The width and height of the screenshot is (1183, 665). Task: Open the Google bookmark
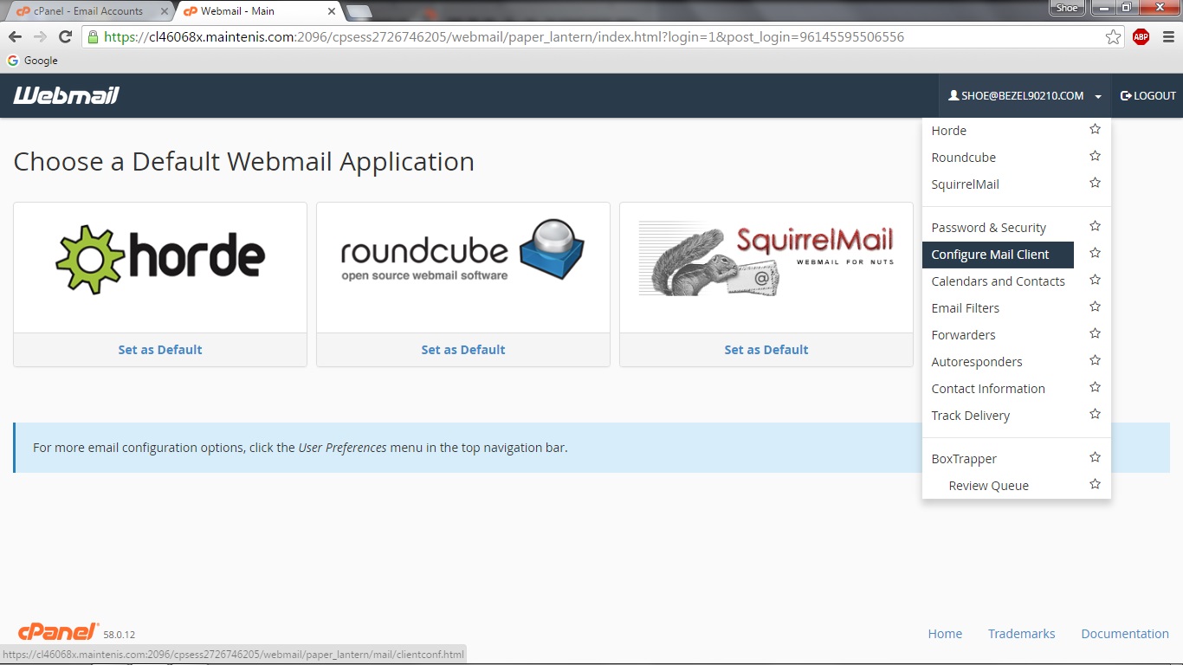click(x=32, y=61)
